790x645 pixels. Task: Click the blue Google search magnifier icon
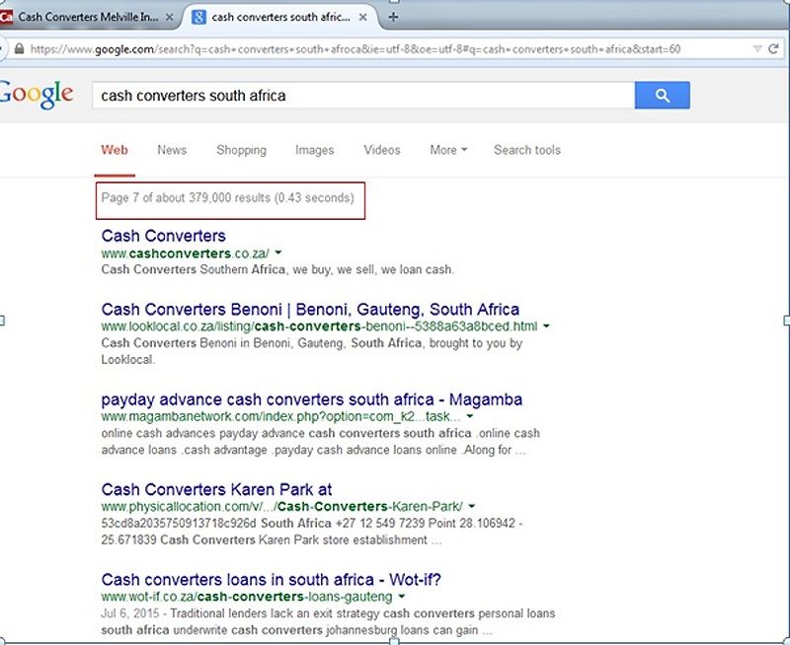pos(661,95)
